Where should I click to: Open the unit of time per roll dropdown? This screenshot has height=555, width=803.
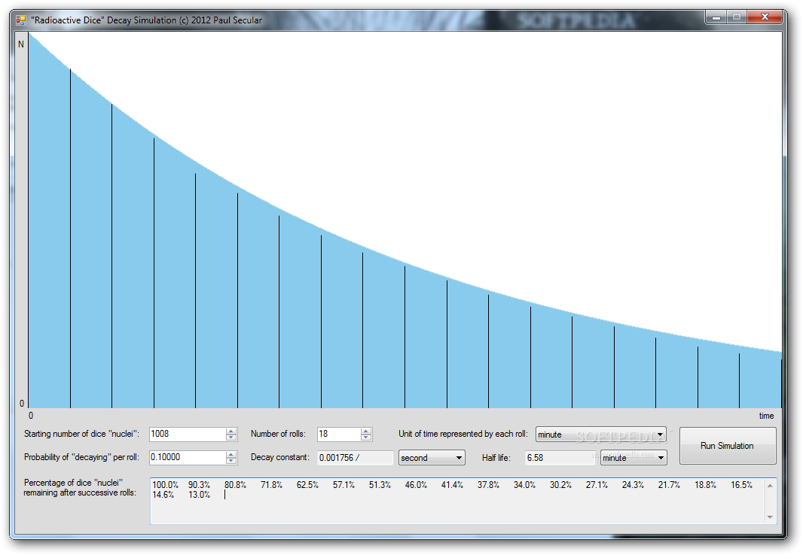coord(601,435)
